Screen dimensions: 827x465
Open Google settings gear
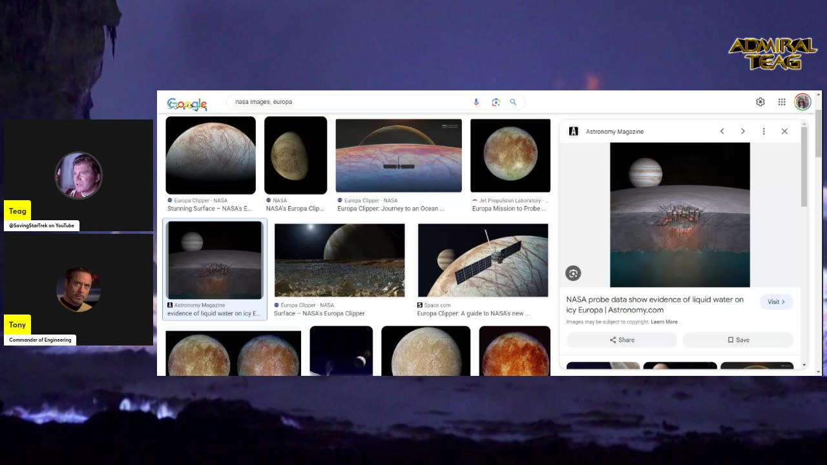point(760,102)
